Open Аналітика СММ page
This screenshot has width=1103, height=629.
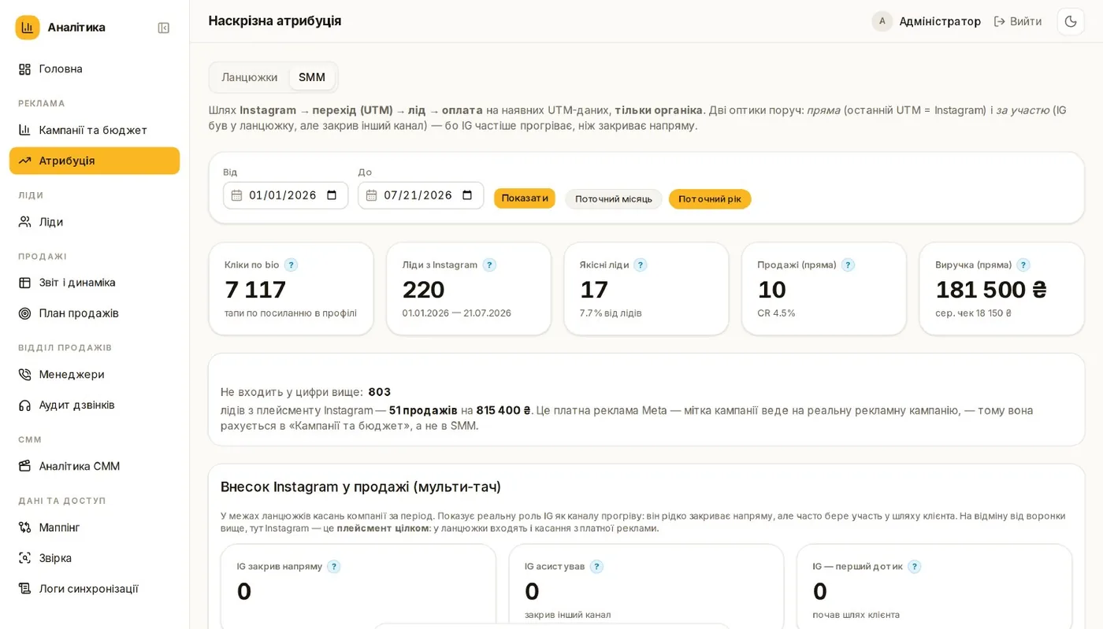click(x=95, y=466)
